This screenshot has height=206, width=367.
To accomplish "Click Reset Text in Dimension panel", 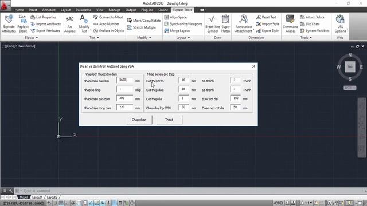I will 266,17.
